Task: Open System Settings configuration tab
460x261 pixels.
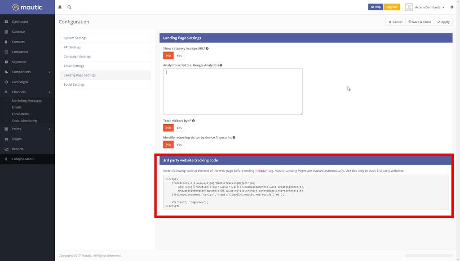Action: [x=105, y=38]
